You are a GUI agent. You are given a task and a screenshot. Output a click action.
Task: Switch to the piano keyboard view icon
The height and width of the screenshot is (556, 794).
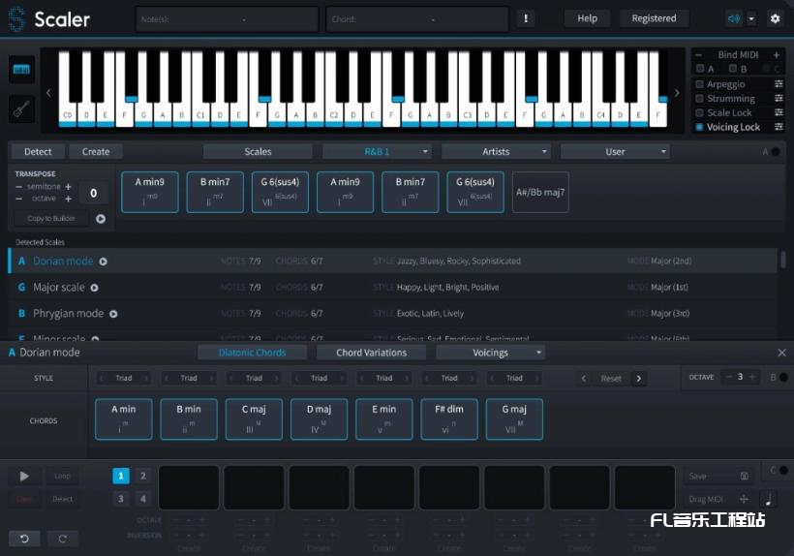coord(21,70)
